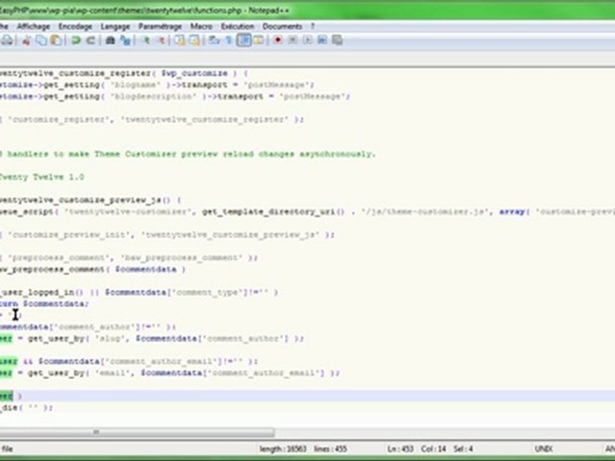
Task: Run macro multiple times icon
Action: (x=322, y=40)
